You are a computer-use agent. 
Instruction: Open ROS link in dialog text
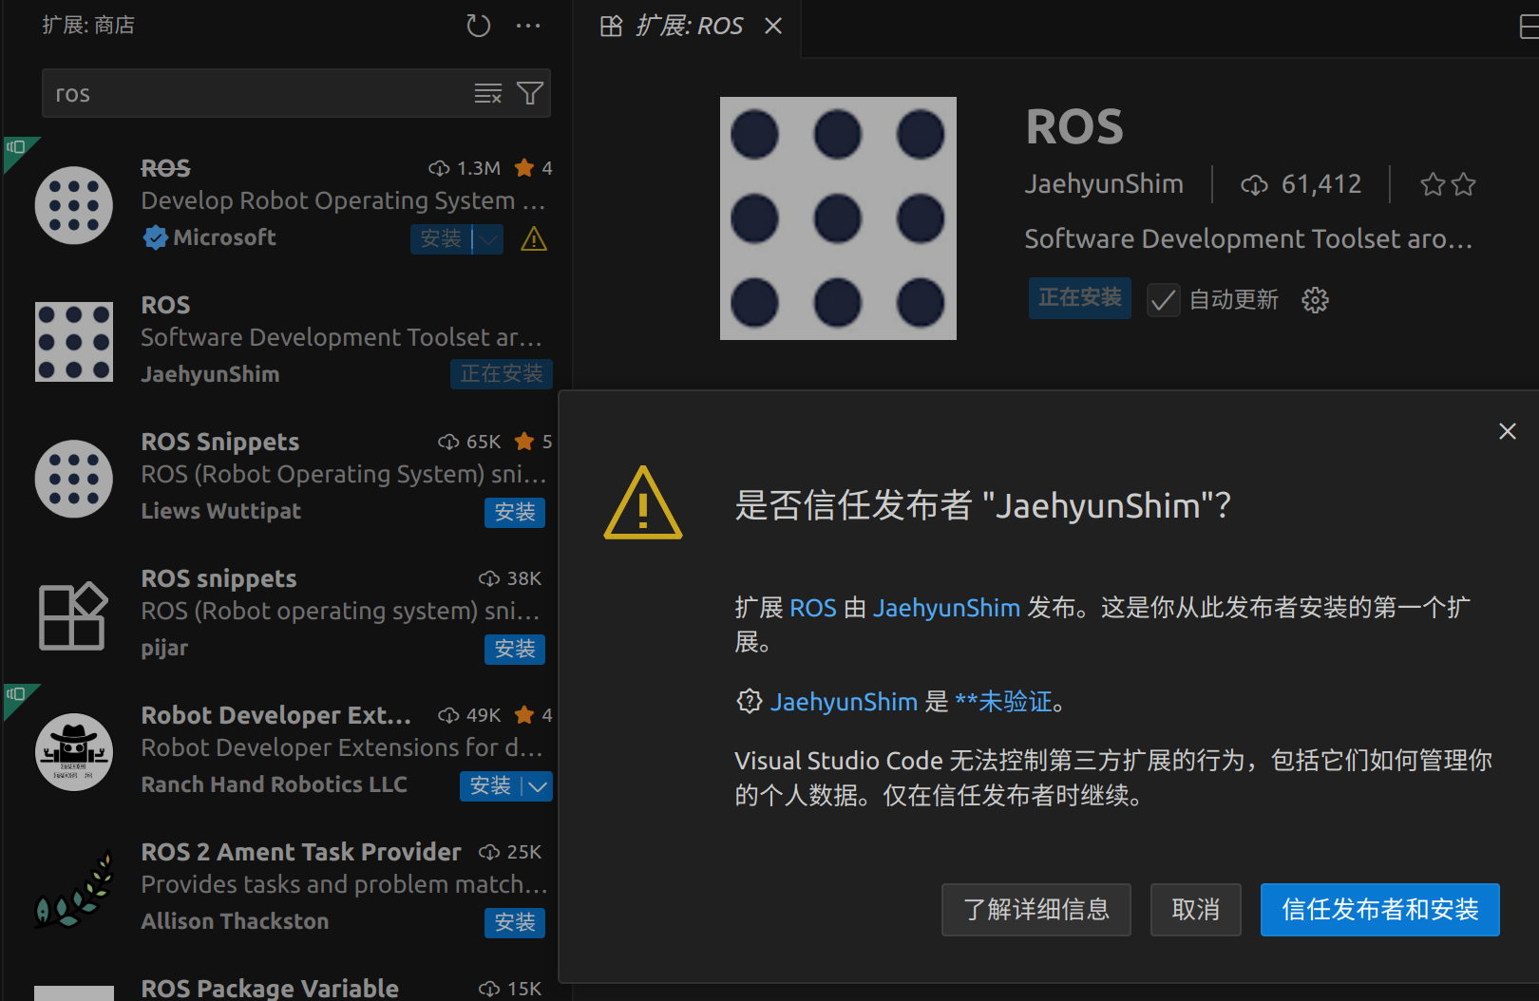[813, 608]
